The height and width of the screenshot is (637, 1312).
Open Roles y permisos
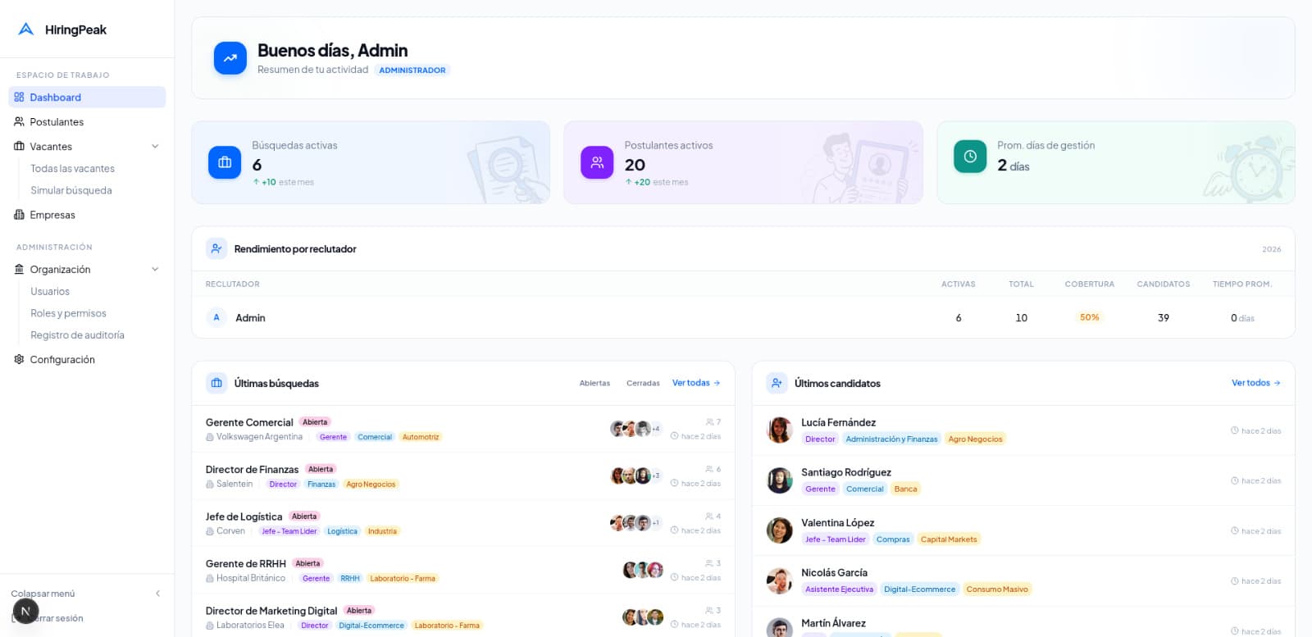point(68,313)
